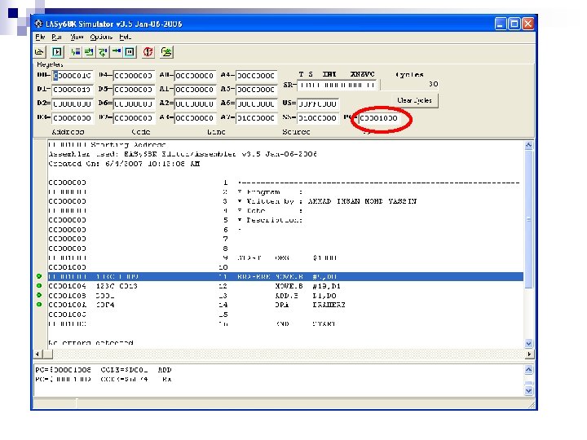
Task: Click the listing vertical scrollbar thumb
Action: coord(528,219)
